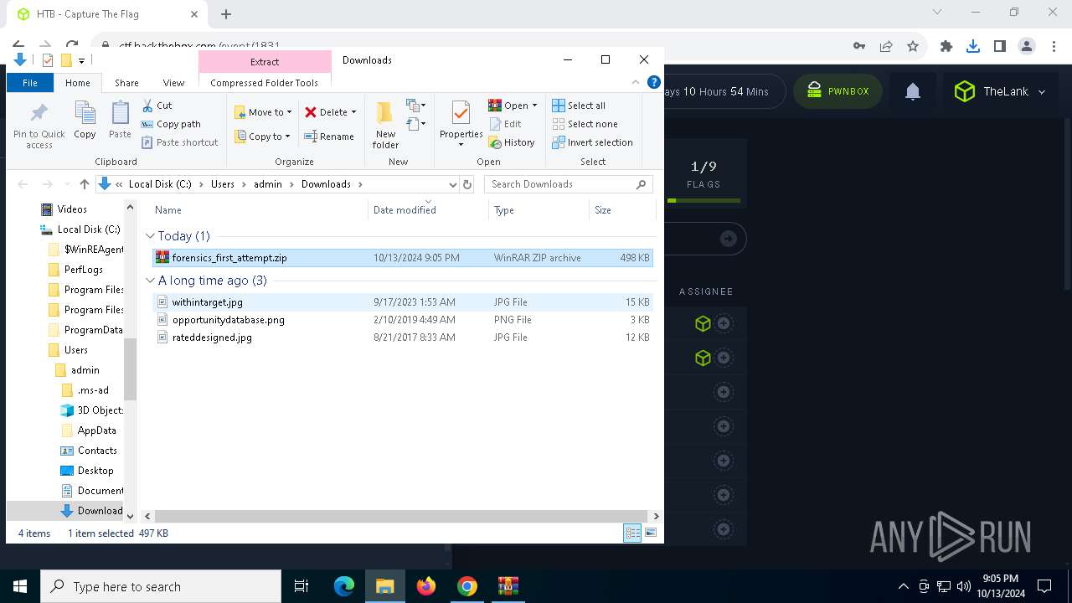This screenshot has height=603, width=1072.
Task: Click the Paste ribbon icon
Action: (120, 120)
